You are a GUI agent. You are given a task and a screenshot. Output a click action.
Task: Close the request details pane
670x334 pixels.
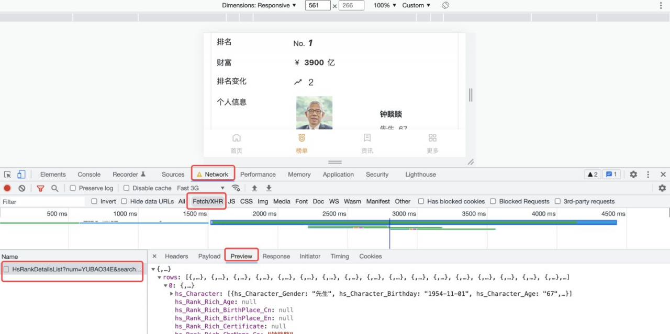pyautogui.click(x=154, y=256)
